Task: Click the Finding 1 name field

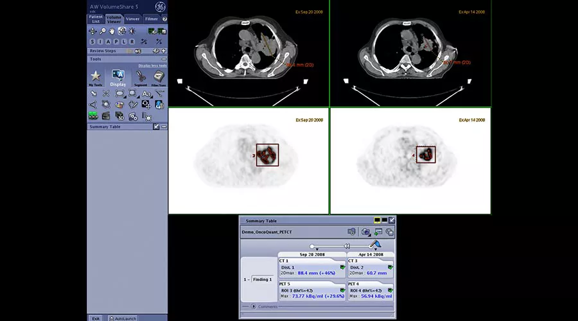Action: click(x=263, y=280)
